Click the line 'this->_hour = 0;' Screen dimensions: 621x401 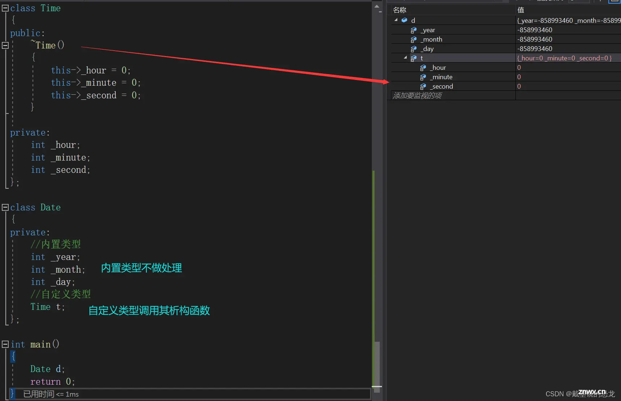[x=90, y=70]
